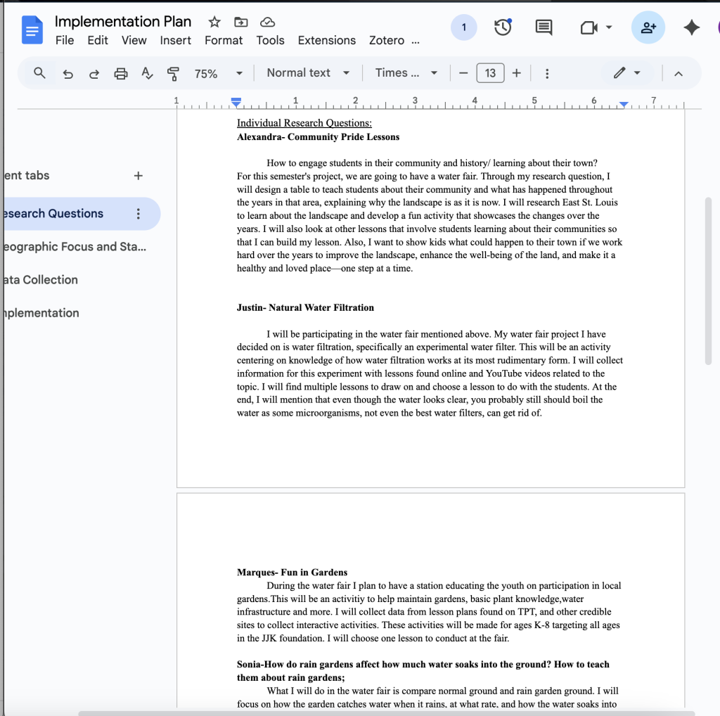The height and width of the screenshot is (716, 720).
Task: Activate the paint format roller
Action: click(x=173, y=73)
